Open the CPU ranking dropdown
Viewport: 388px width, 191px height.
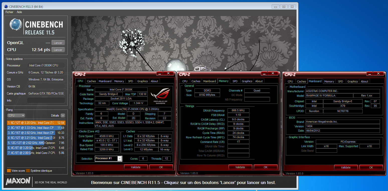[16, 116]
